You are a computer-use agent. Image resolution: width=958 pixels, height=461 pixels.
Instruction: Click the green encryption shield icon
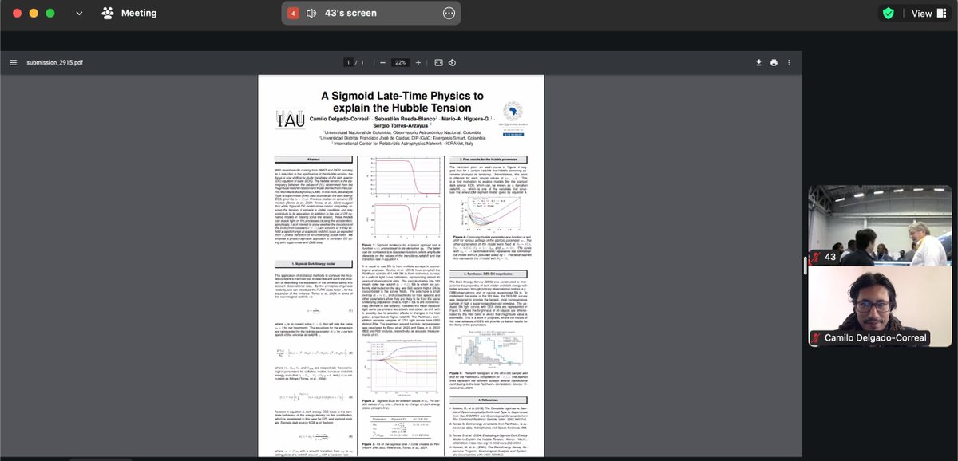tap(888, 13)
